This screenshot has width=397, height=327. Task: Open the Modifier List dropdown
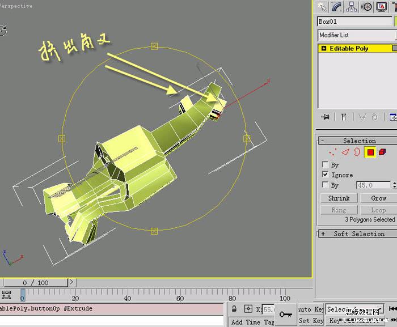[x=357, y=35]
